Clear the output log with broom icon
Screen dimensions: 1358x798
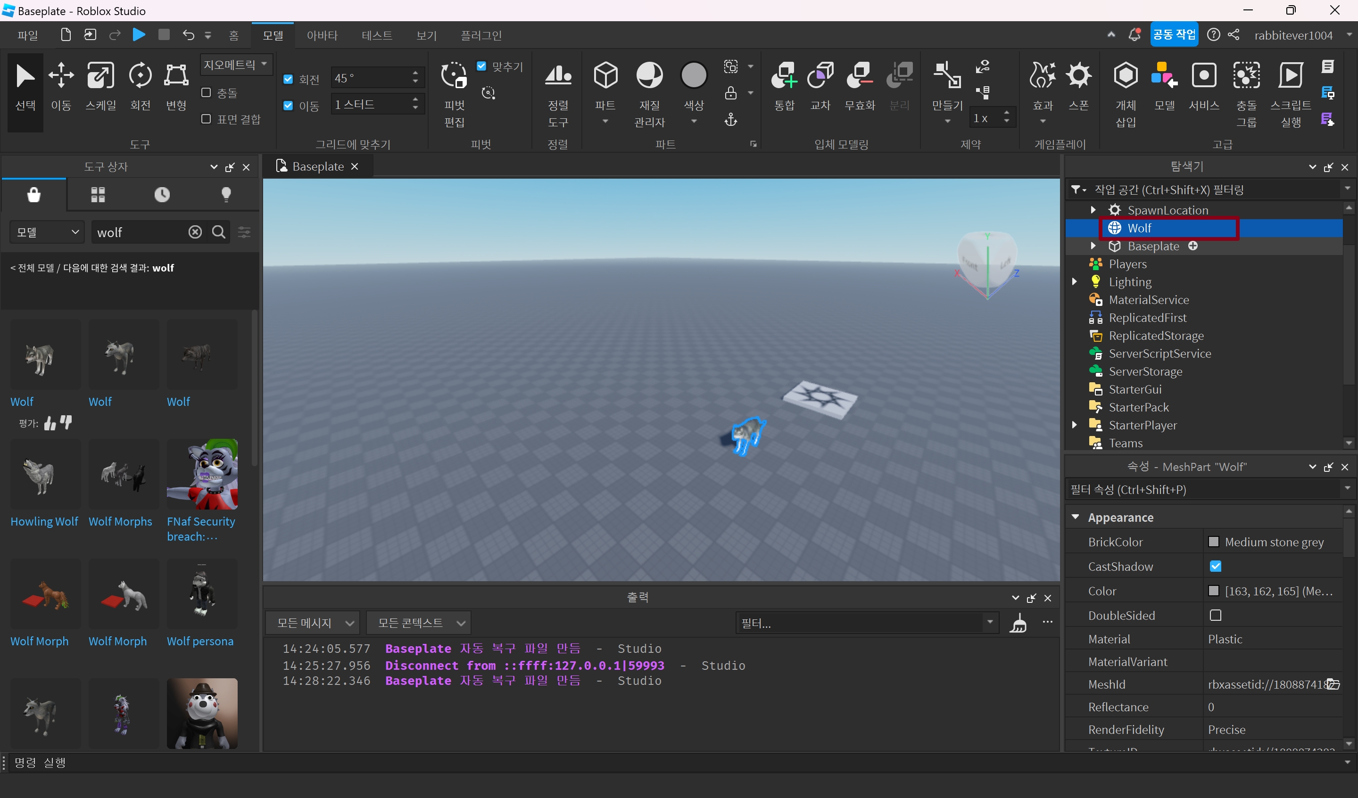point(1018,624)
